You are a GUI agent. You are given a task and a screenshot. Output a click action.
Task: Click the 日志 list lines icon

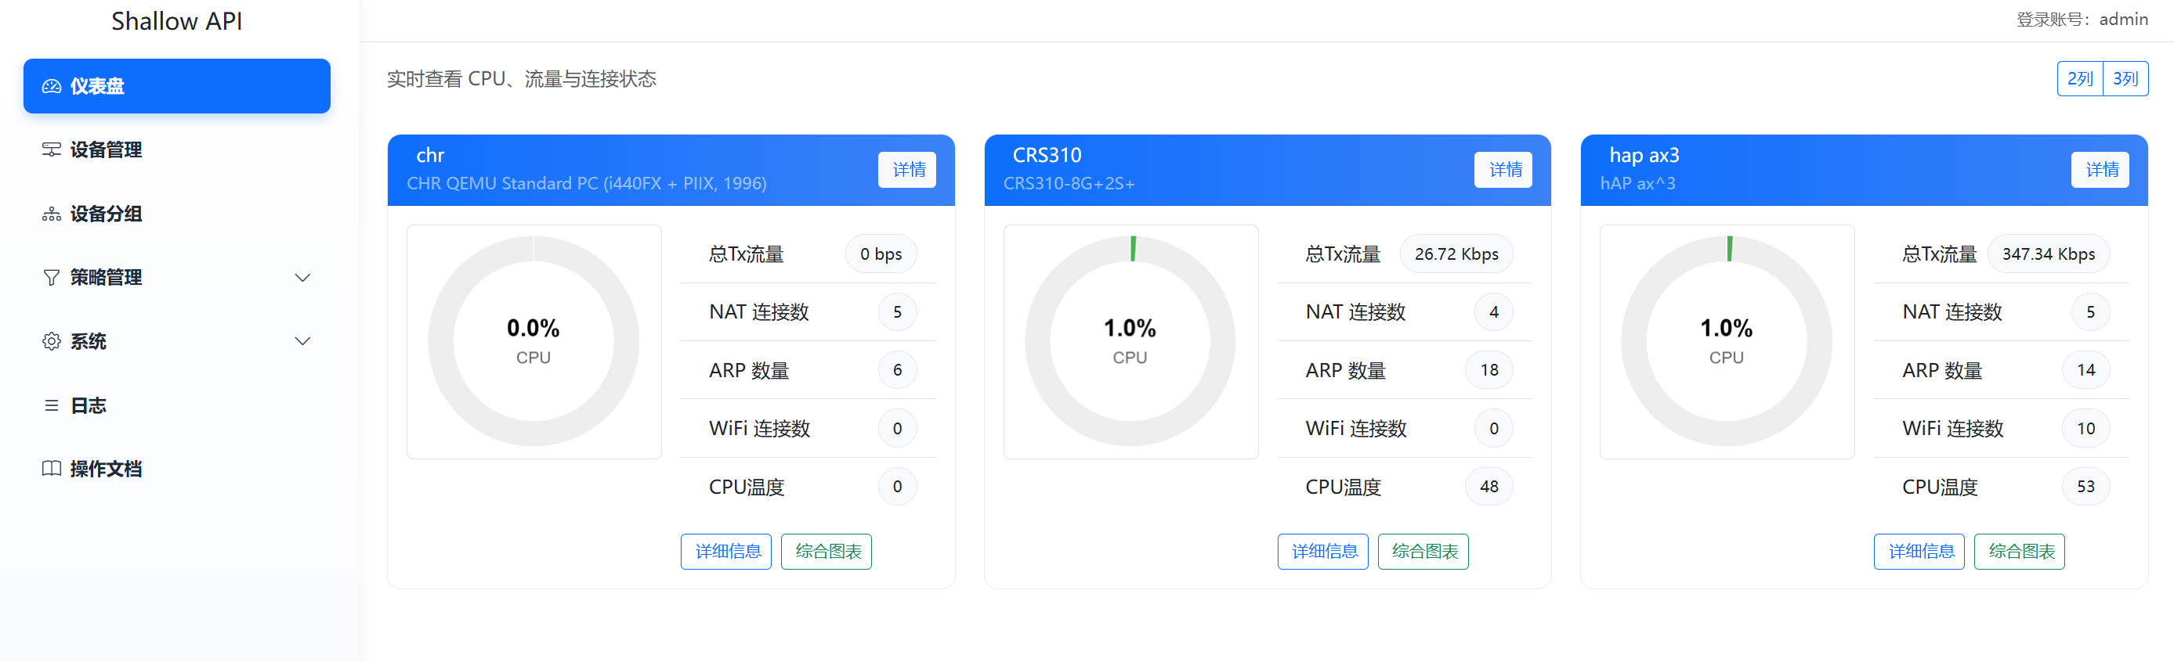click(x=52, y=405)
